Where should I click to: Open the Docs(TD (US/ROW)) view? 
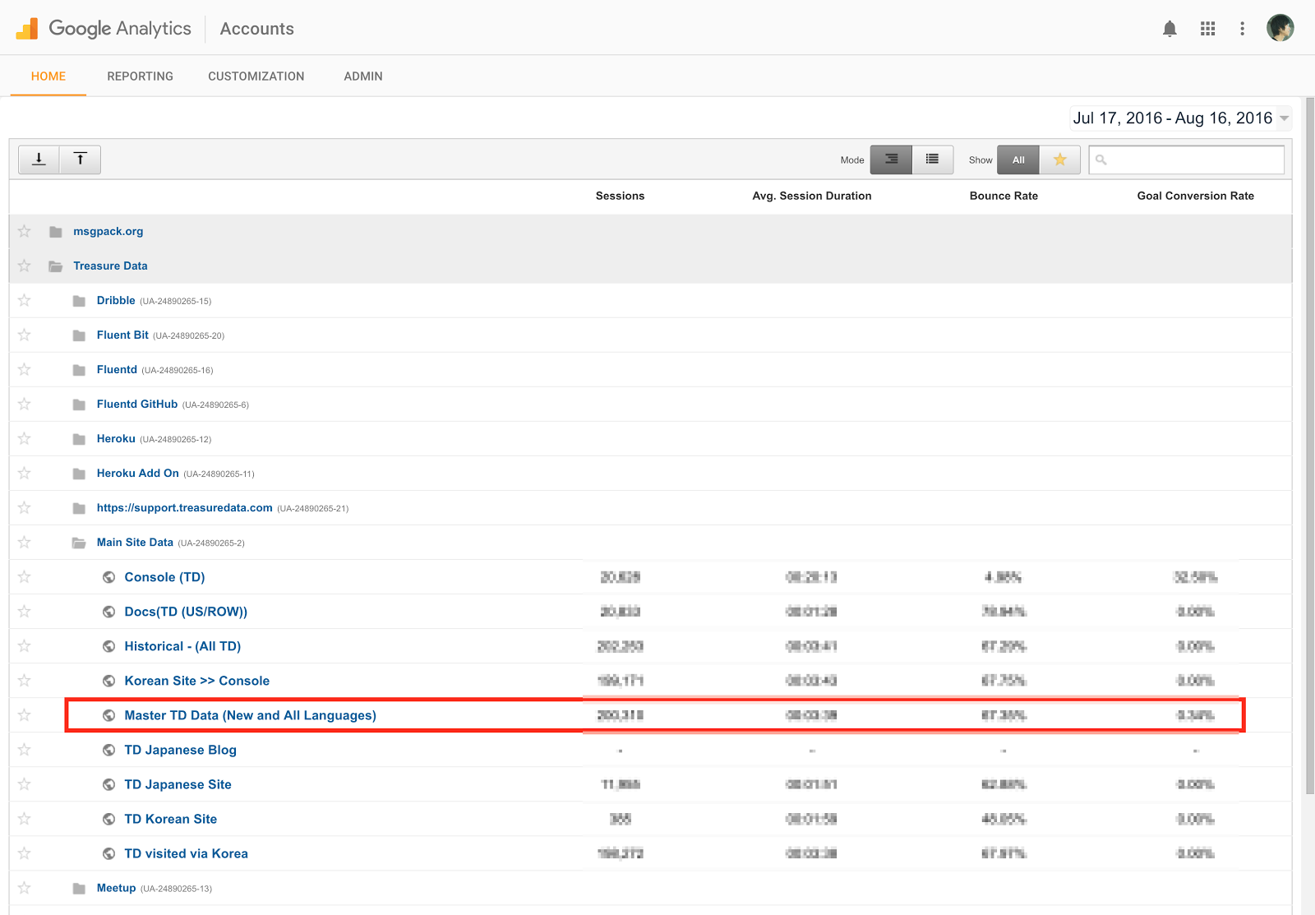186,612
